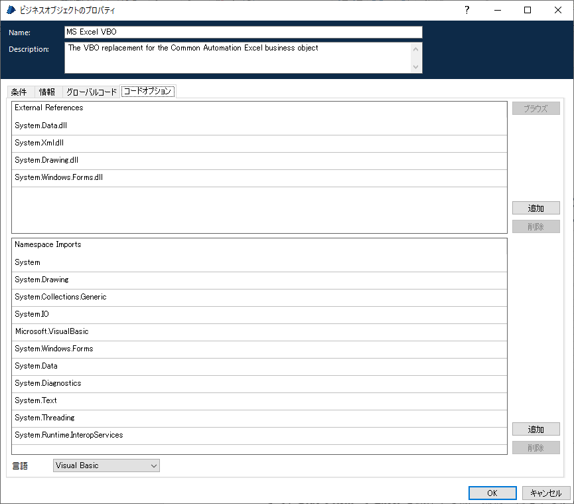Image resolution: width=574 pixels, height=504 pixels.
Task: Click 追加 button for Namespace Imports
Action: pyautogui.click(x=536, y=429)
